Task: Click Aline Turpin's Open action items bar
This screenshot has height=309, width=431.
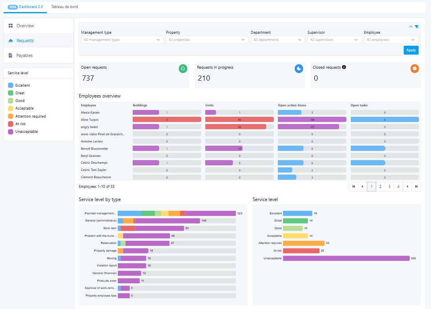Action: click(x=312, y=120)
